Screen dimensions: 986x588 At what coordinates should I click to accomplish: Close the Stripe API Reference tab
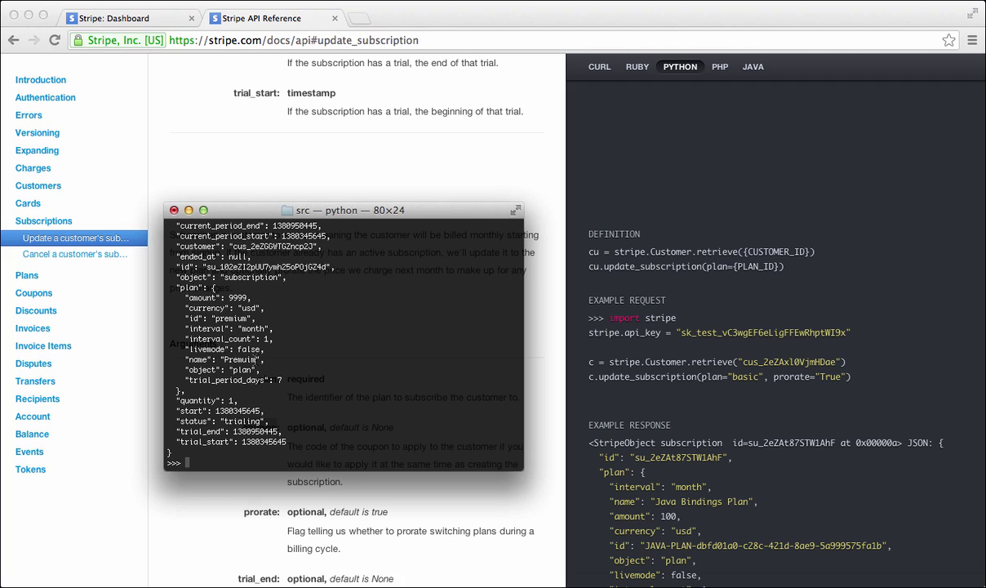(x=333, y=18)
